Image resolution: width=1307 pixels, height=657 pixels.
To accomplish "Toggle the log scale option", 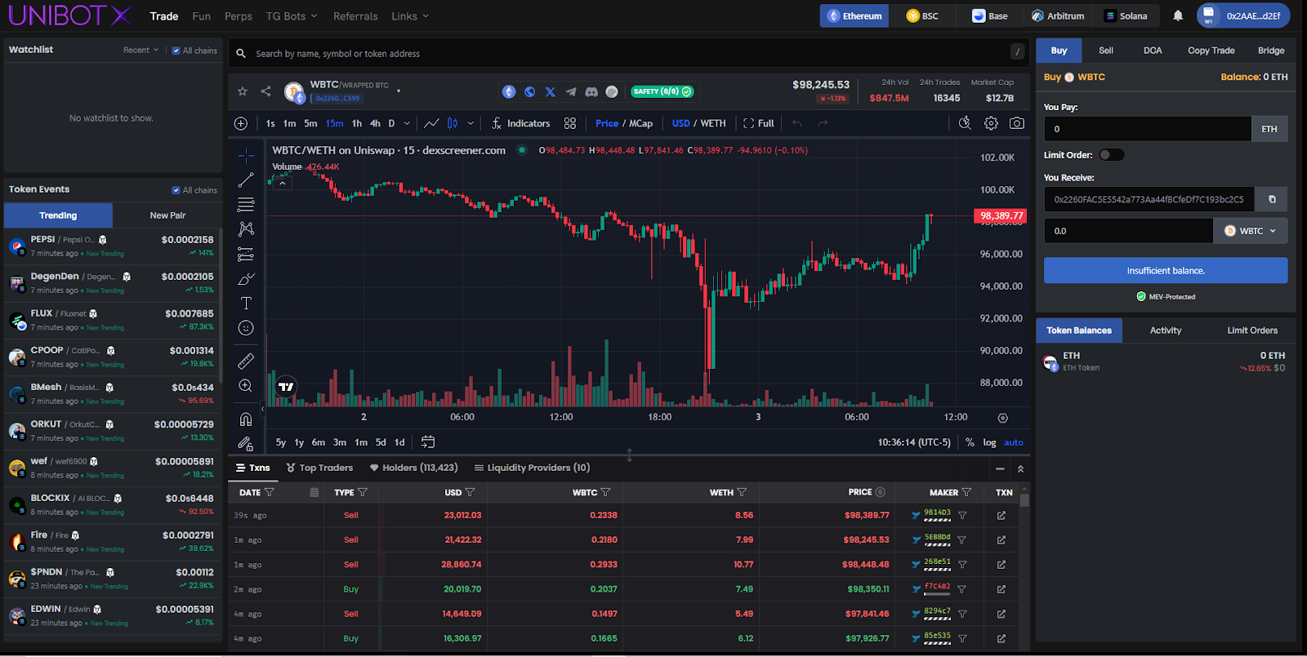I will [x=989, y=442].
